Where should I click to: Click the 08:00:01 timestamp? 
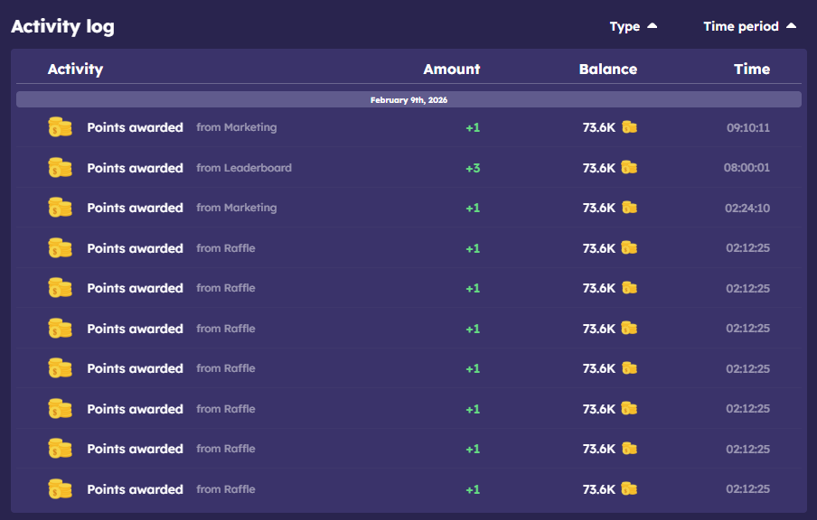pyautogui.click(x=747, y=168)
